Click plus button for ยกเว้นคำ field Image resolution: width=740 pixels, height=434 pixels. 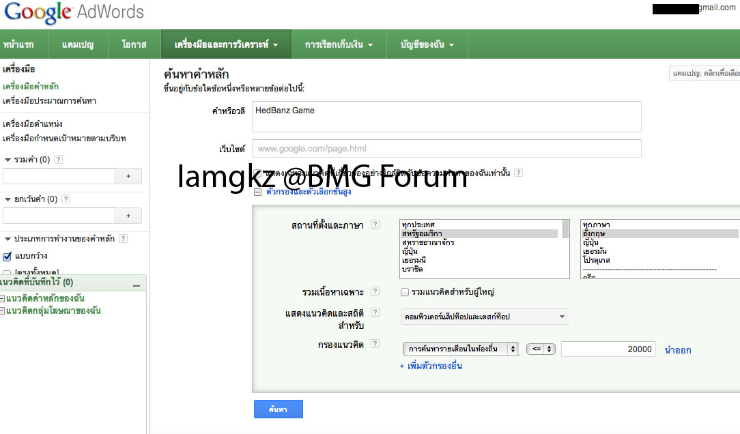point(128,216)
